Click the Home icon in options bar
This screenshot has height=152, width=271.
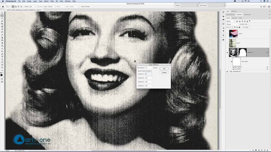coord(3,6)
